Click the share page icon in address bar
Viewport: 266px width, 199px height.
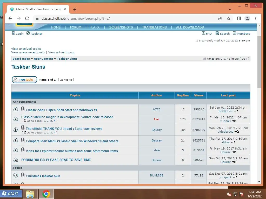[x=220, y=18]
